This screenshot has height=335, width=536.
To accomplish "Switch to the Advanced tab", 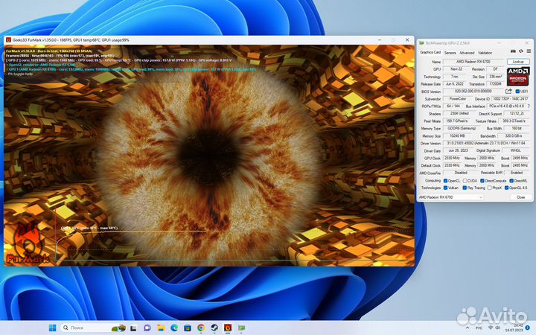I will point(467,53).
